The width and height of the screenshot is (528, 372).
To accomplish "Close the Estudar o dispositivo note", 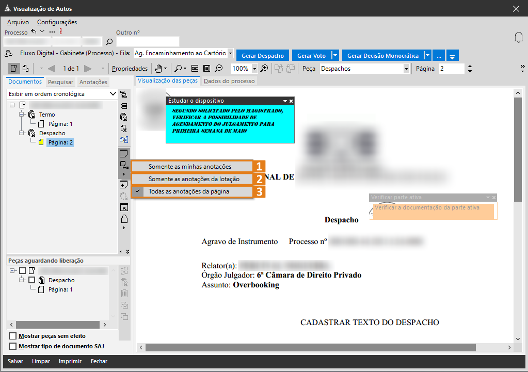I will (291, 101).
